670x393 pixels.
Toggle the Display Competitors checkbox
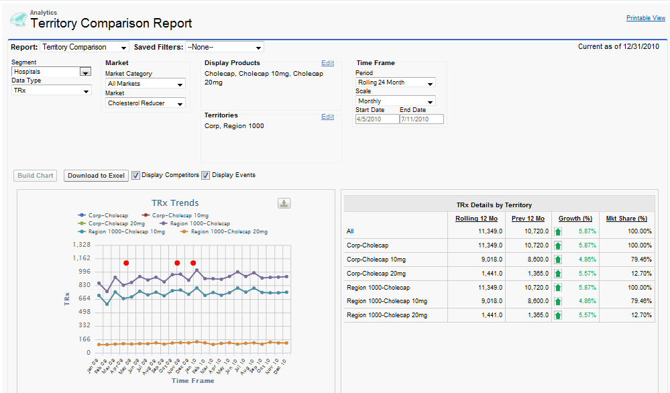(135, 176)
